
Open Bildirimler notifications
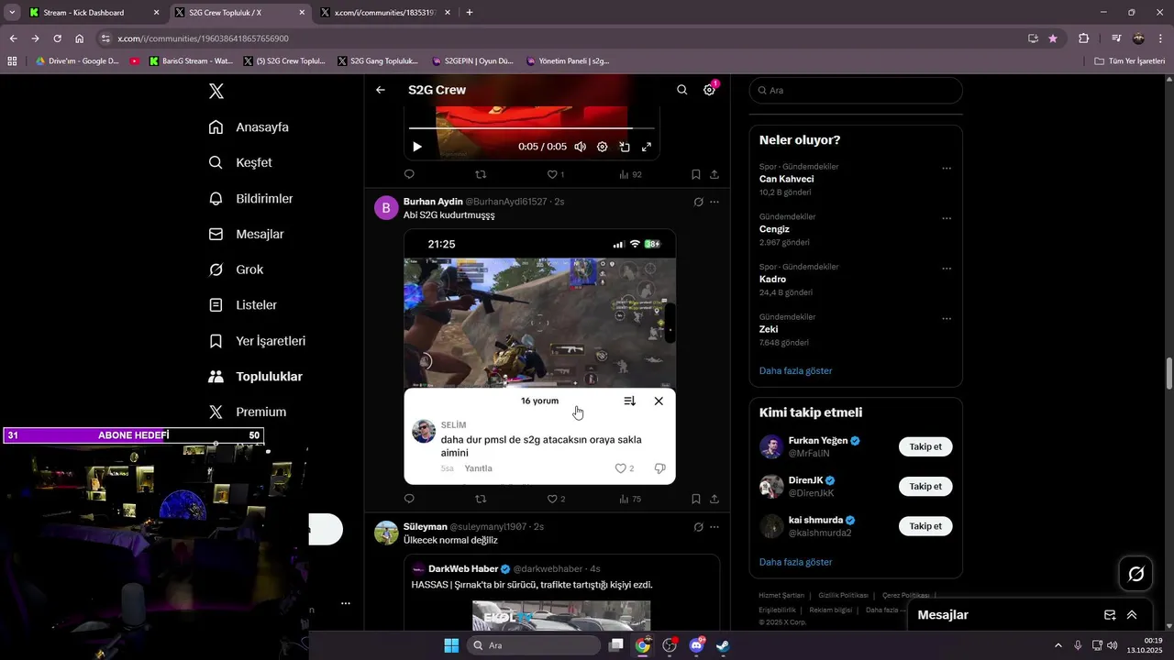click(250, 198)
